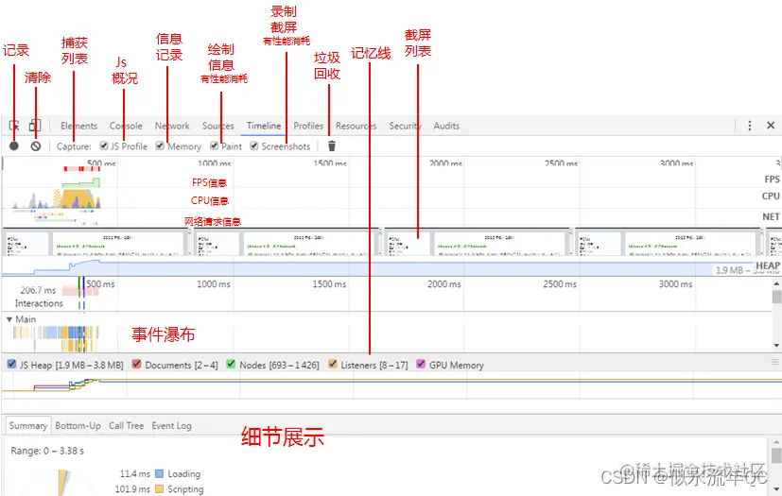Screen dimensions: 782x496
Task: Uncheck the JS Profile capture option
Action: [x=104, y=145]
